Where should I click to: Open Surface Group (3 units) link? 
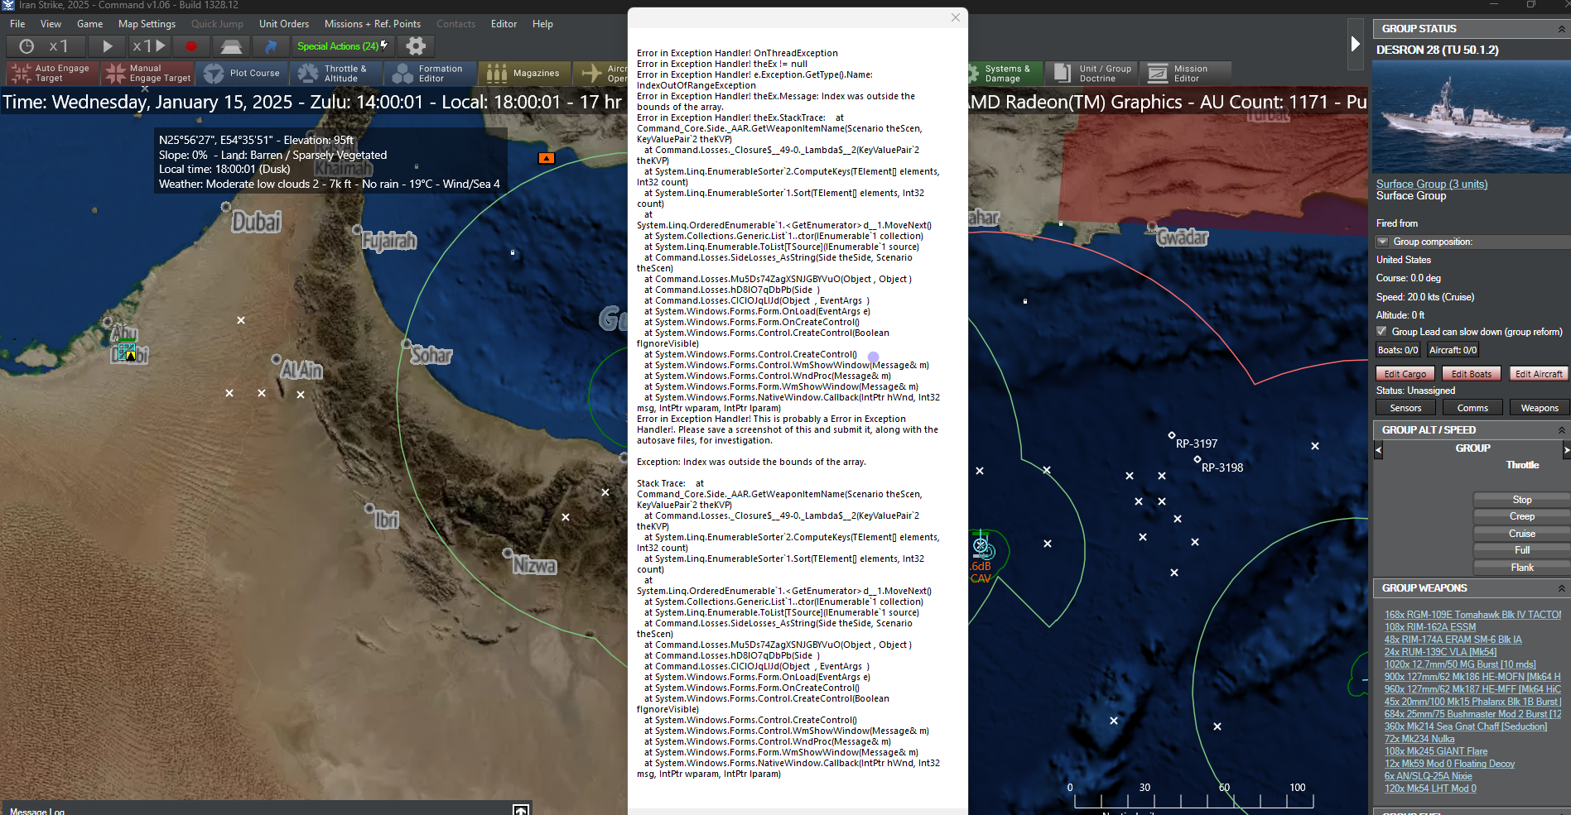(x=1432, y=184)
